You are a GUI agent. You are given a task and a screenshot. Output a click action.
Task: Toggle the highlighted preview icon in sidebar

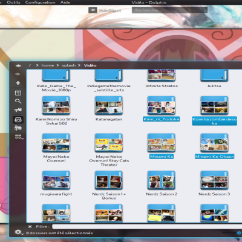(x=18, y=120)
